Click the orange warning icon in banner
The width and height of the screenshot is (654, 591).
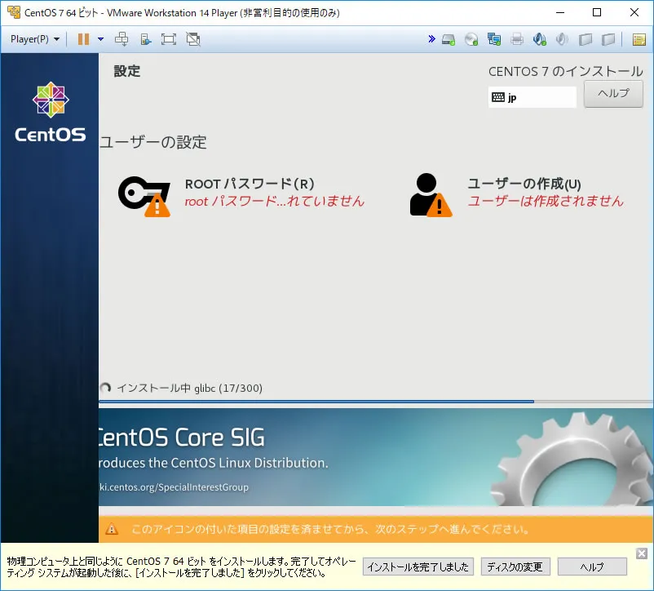click(112, 529)
